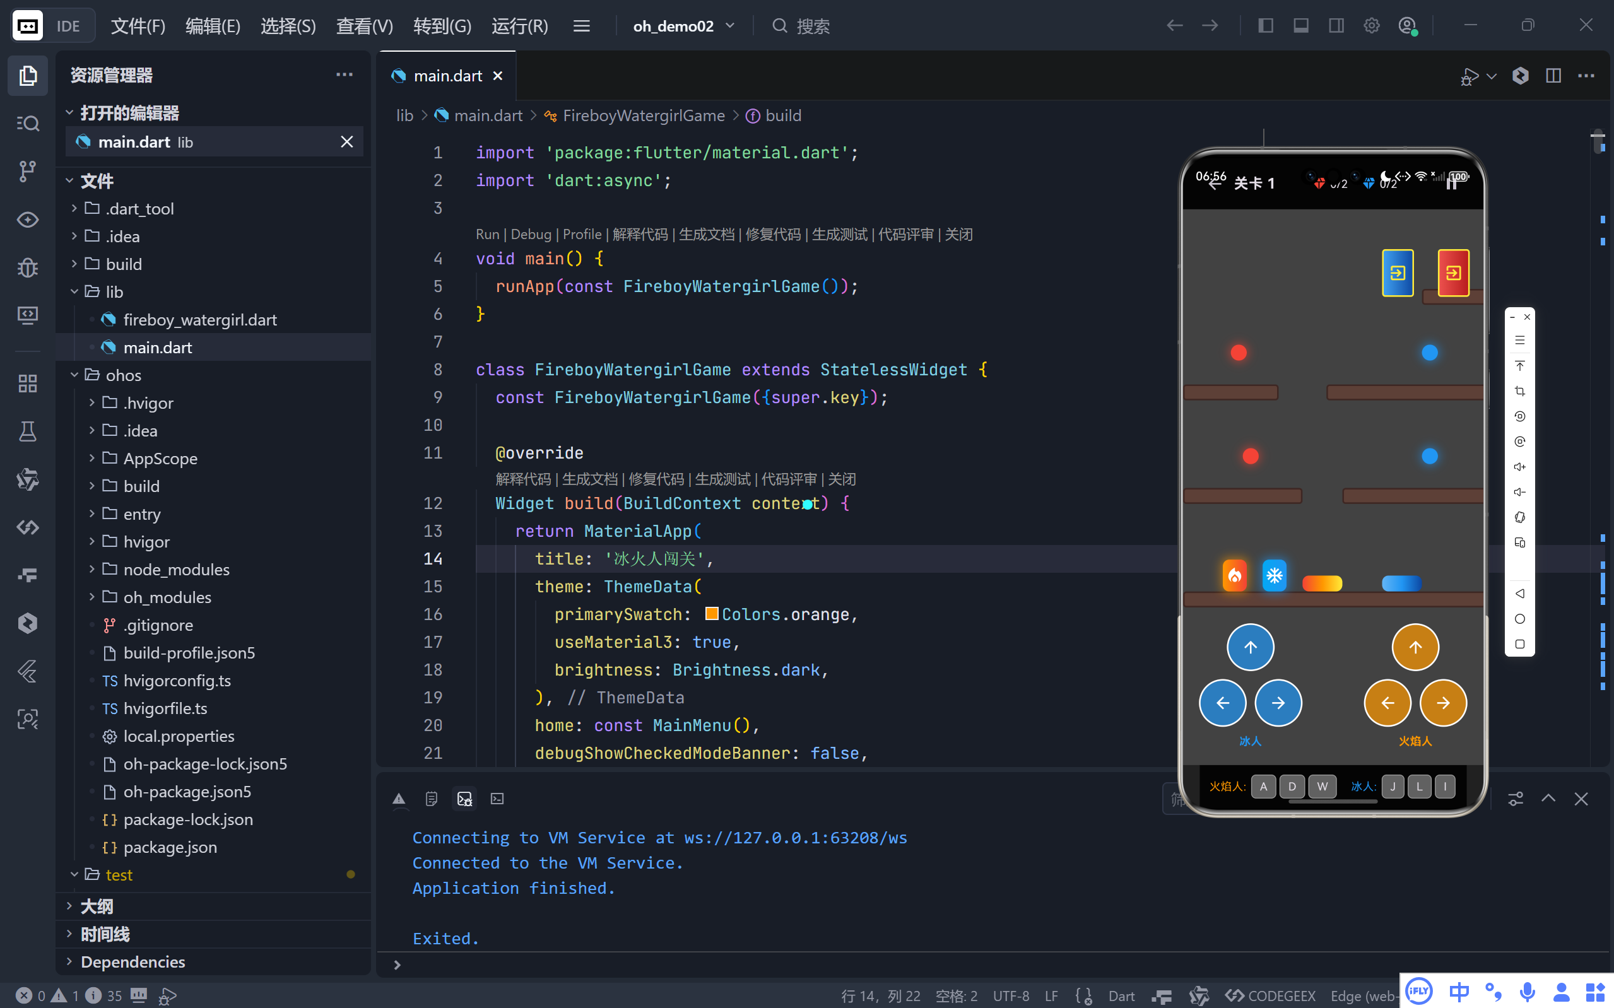1614x1008 pixels.
Task: Open the 运行(R) menu
Action: pos(519,26)
